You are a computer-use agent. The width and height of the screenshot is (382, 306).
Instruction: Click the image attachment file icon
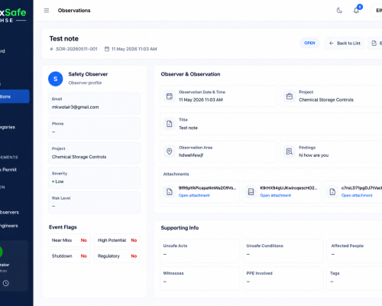click(x=251, y=192)
